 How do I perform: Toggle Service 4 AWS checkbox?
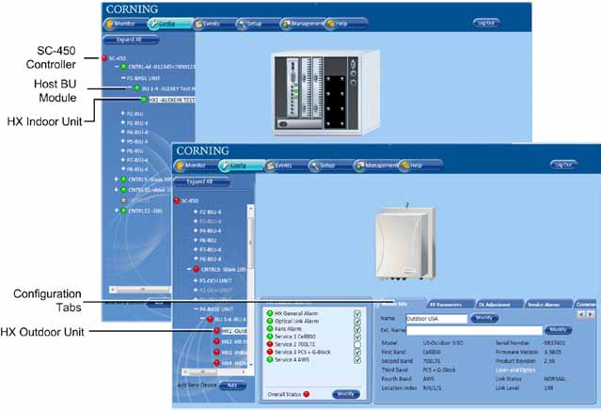(x=357, y=360)
